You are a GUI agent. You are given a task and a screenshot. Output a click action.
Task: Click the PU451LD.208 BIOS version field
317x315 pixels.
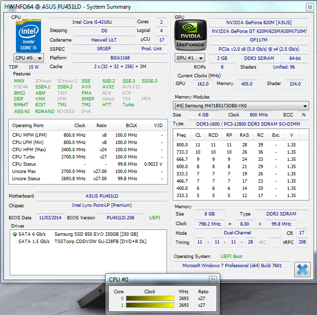121,217
